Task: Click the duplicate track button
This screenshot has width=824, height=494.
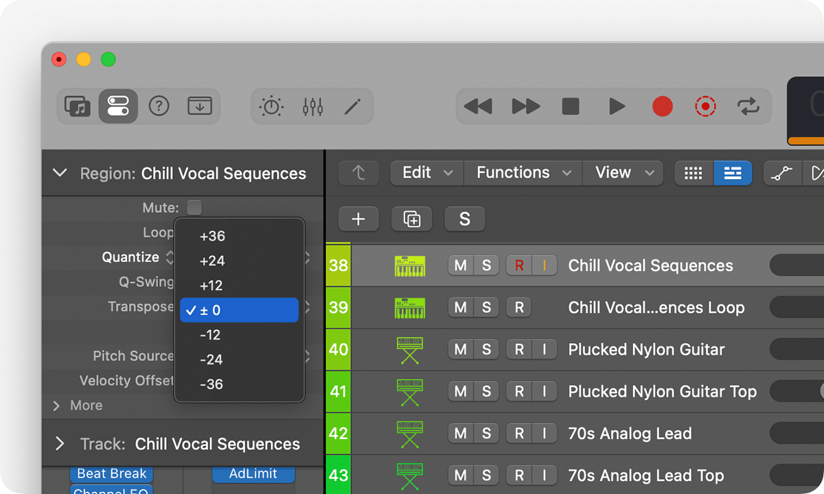Action: point(411,219)
